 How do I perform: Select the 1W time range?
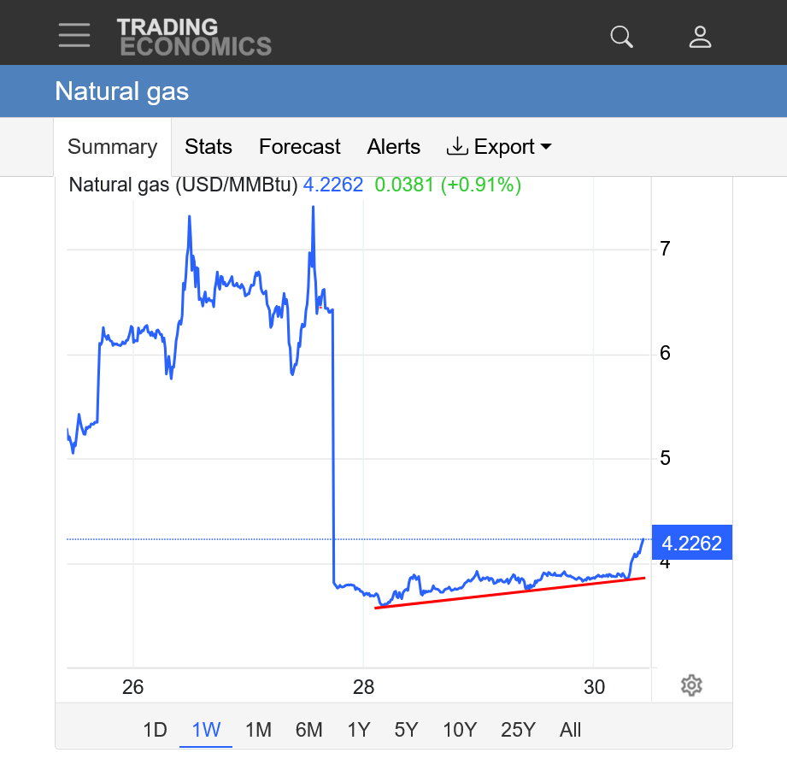pyautogui.click(x=206, y=730)
